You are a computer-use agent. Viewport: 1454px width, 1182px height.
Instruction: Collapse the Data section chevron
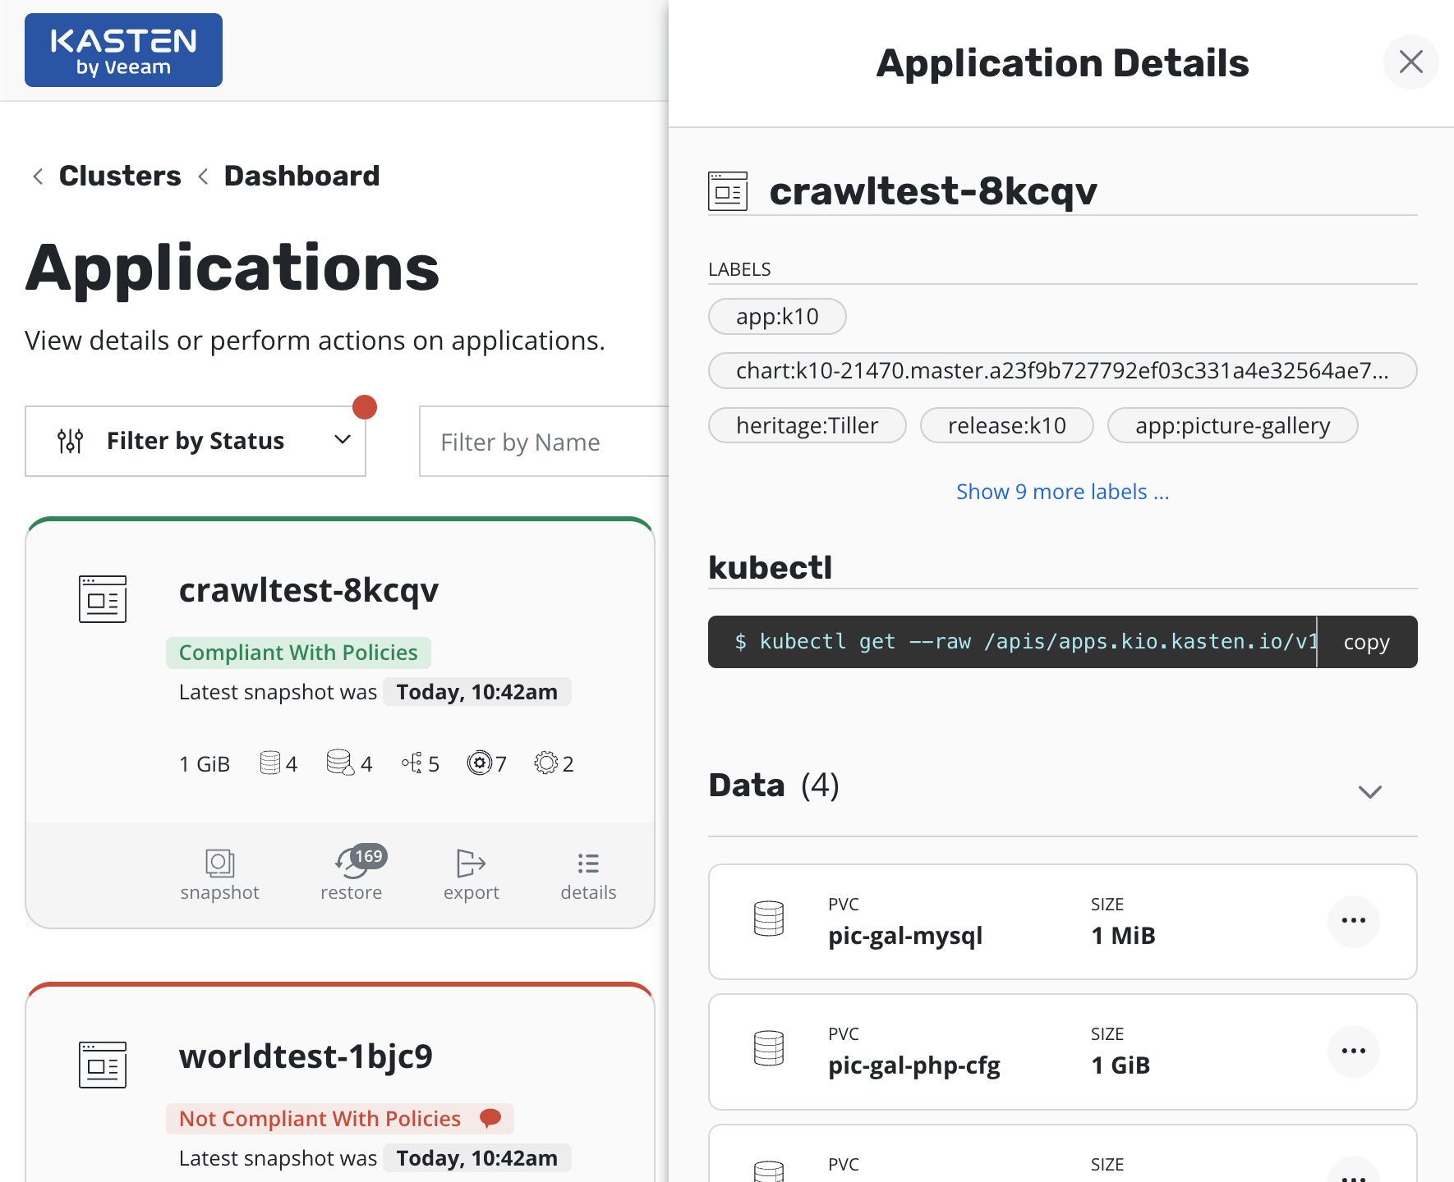tap(1369, 791)
